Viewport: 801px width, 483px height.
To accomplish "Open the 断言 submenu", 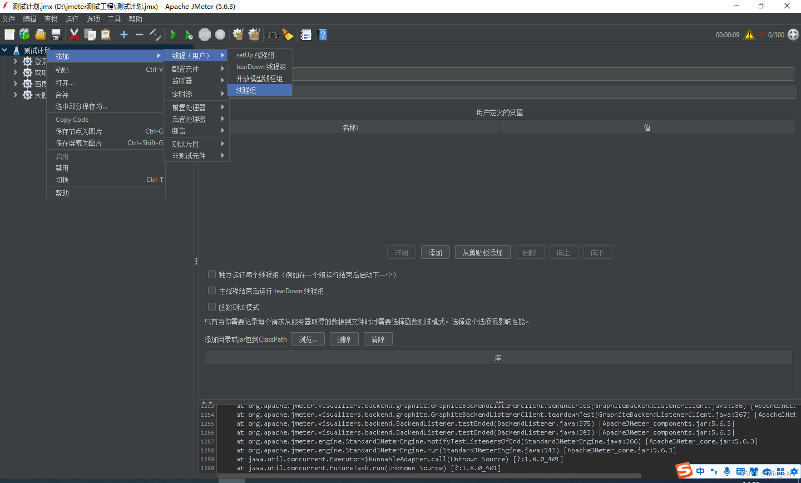I will point(196,131).
